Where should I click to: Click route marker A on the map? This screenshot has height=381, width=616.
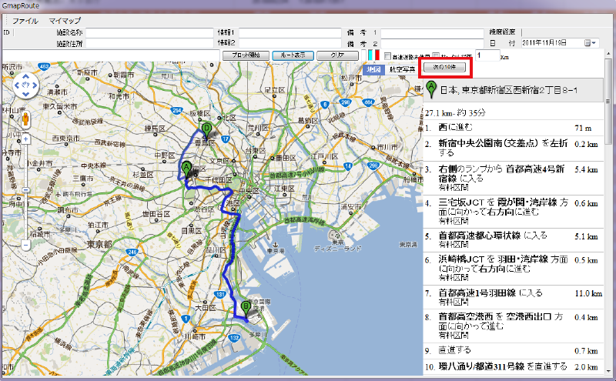(186, 166)
